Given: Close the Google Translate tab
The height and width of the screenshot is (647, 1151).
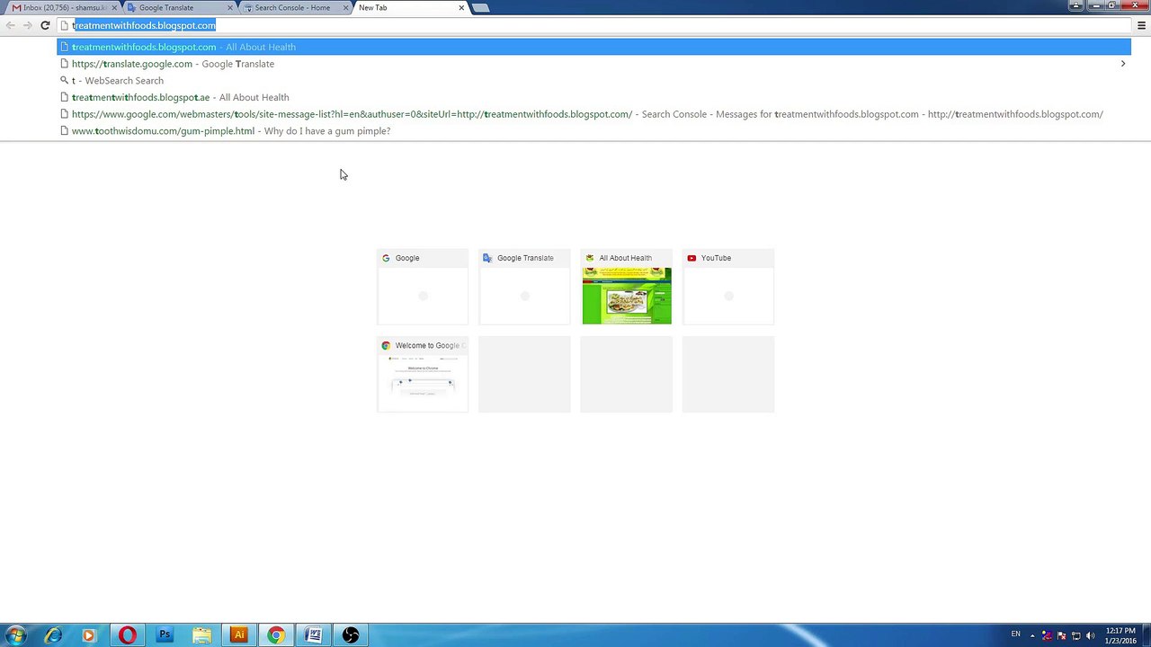Looking at the screenshot, I should pyautogui.click(x=230, y=7).
